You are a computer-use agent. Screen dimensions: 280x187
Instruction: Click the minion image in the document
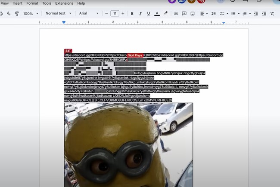(128, 146)
